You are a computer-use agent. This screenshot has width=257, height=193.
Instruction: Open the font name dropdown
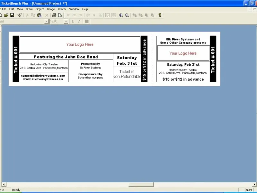[x=47, y=21]
